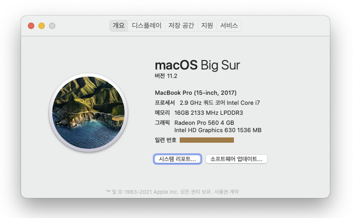Click the Radeon Pro 560 4 GB text
Screen dimensions: 353x218
(204, 123)
